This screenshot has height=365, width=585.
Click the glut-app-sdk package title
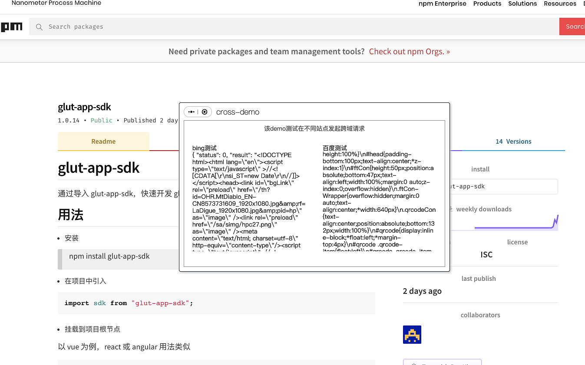point(85,107)
